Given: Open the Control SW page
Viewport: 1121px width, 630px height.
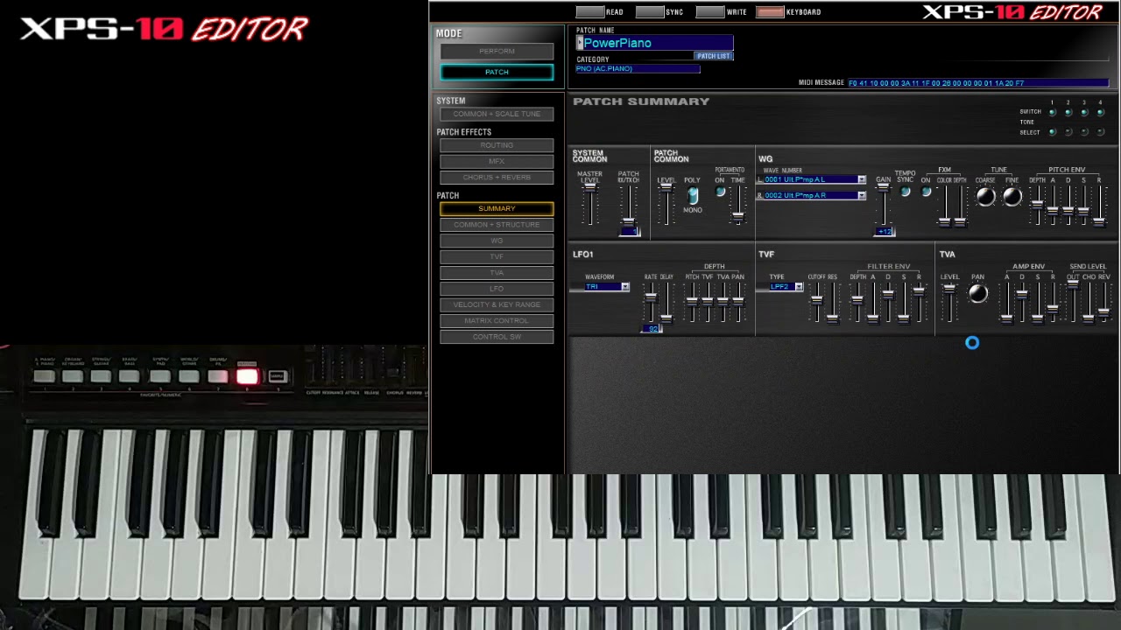Looking at the screenshot, I should tap(497, 337).
